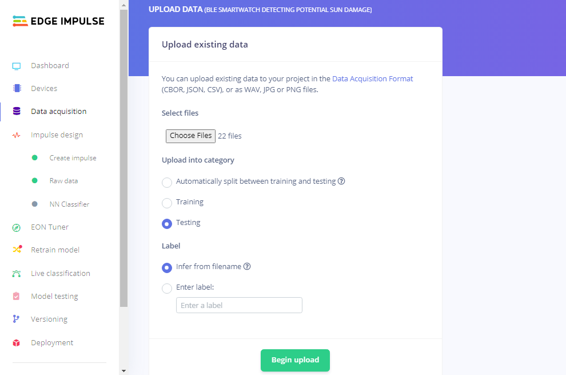Open the Create impulse menu item
Image resolution: width=566 pixels, height=375 pixels.
tap(73, 158)
